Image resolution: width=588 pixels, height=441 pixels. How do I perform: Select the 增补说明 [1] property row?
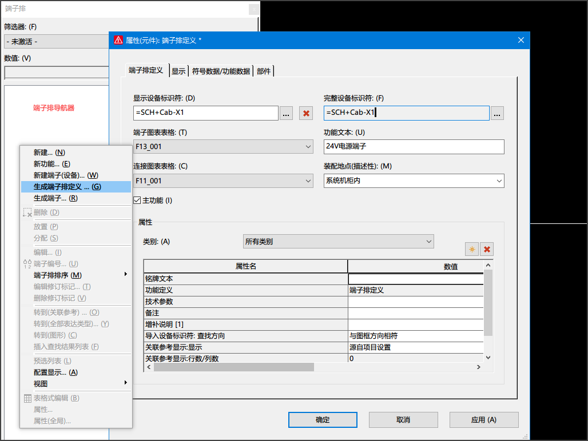(x=246, y=324)
